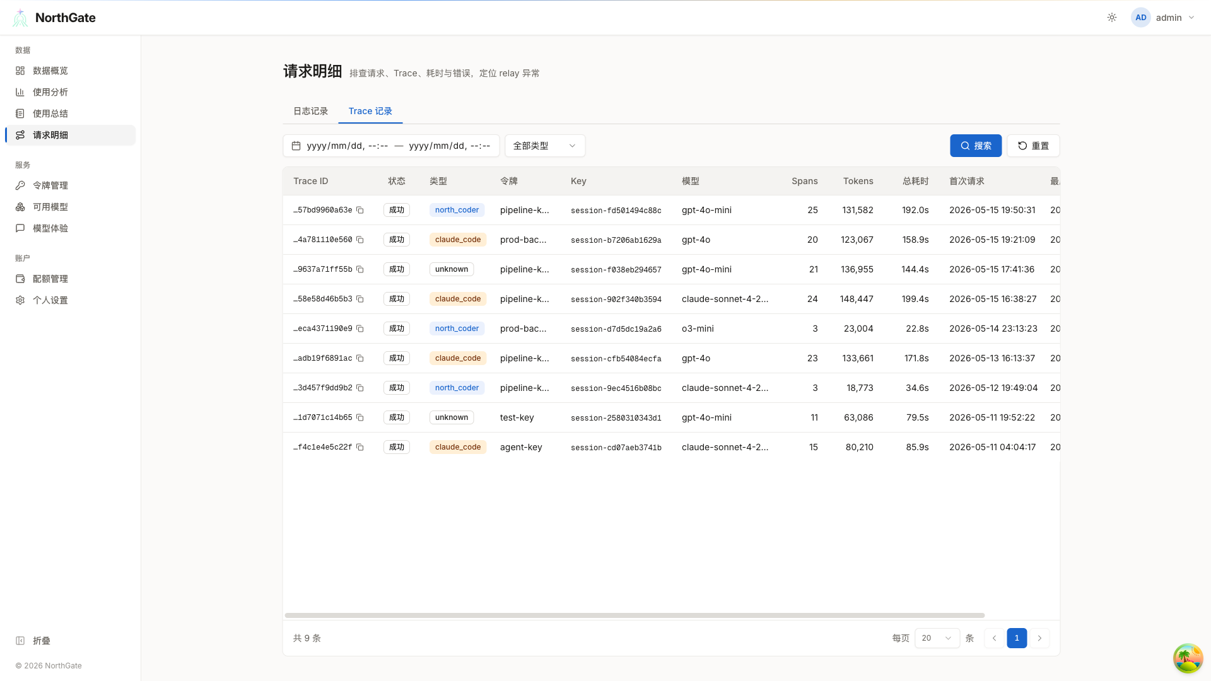
Task: Click the o3-mini model cell
Action: [698, 329]
